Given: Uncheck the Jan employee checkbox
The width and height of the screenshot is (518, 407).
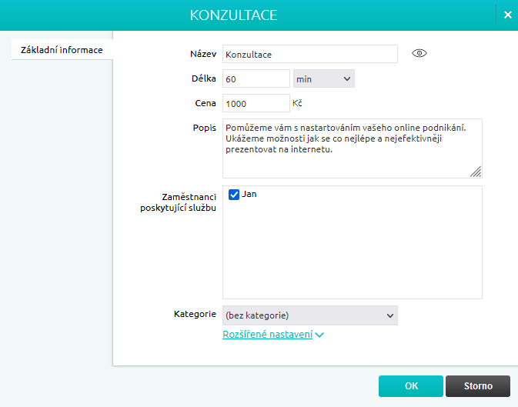Looking at the screenshot, I should (235, 195).
